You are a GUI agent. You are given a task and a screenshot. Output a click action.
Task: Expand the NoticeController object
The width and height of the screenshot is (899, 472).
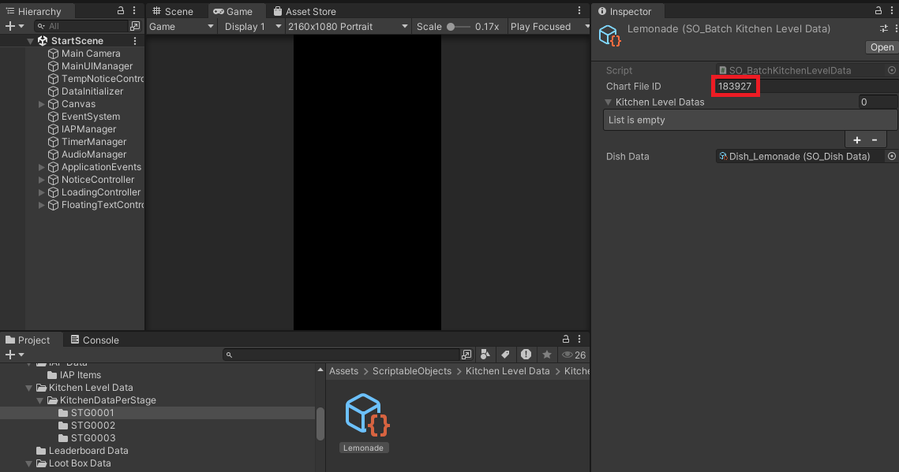(x=41, y=180)
